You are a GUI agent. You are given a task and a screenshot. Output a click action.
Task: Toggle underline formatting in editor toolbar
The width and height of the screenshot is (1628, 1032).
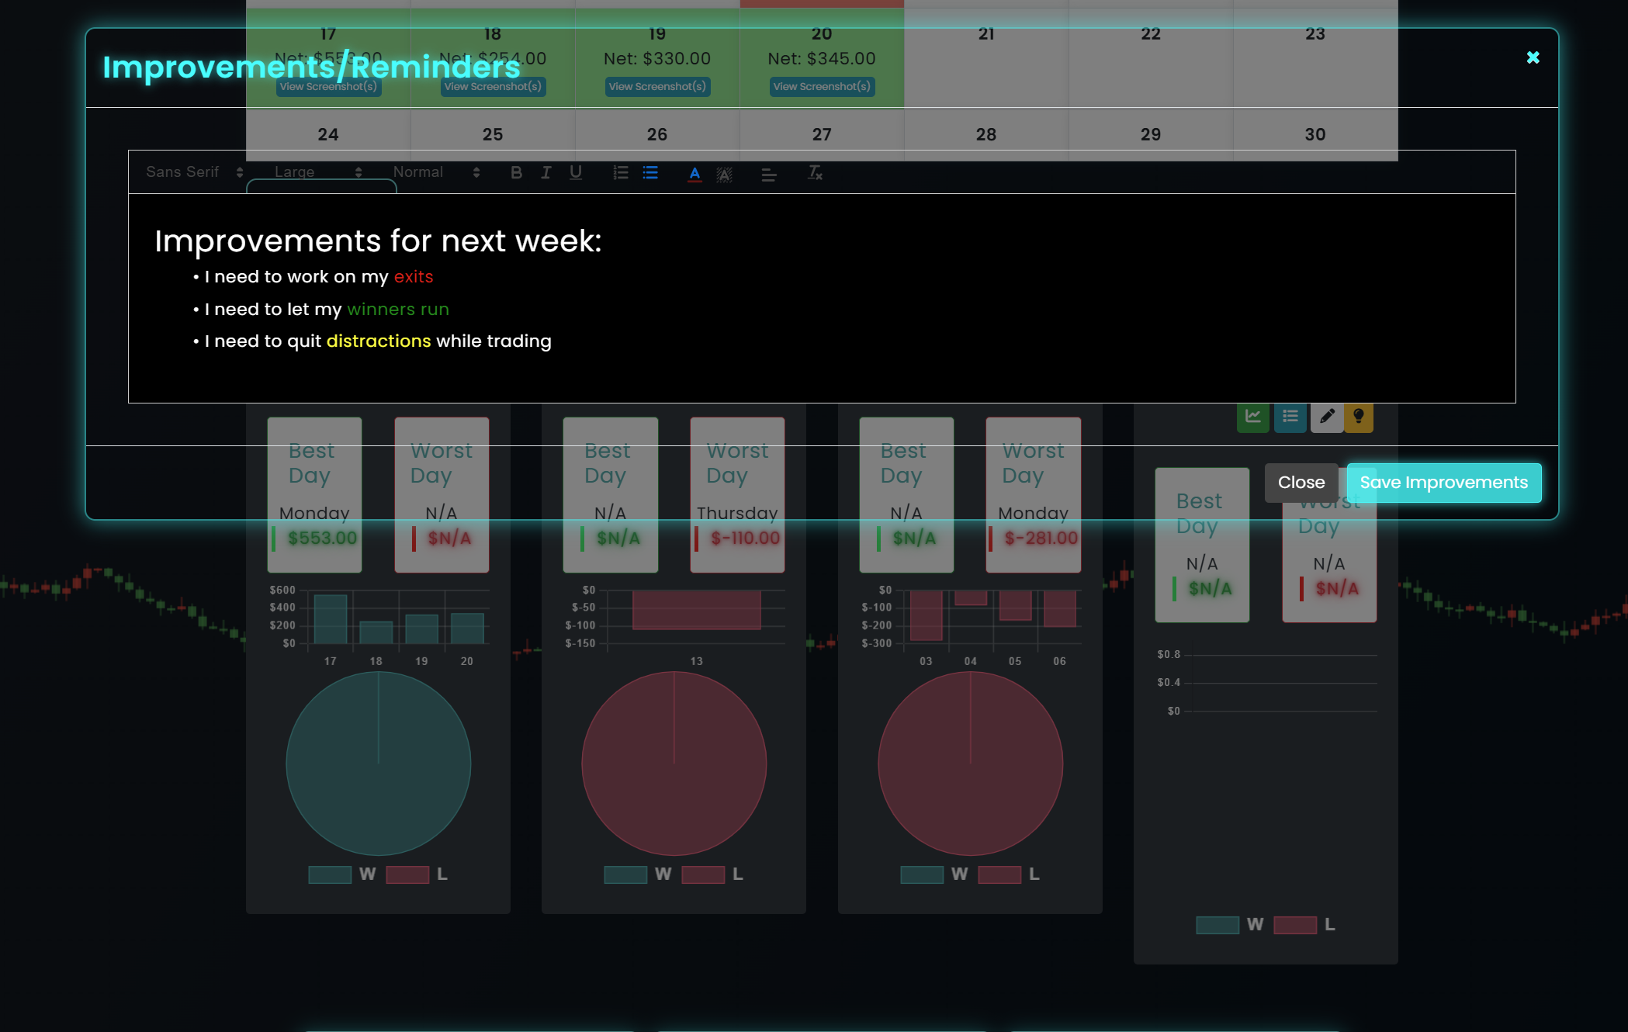(575, 172)
